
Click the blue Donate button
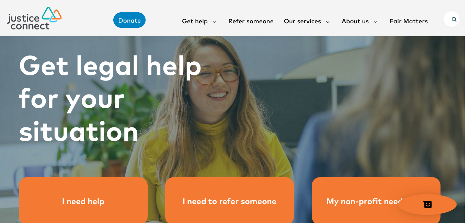click(129, 20)
